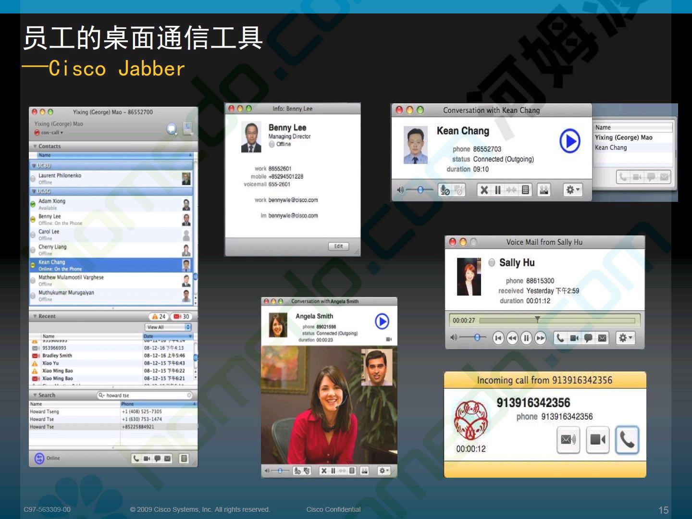The height and width of the screenshot is (519, 692).
Task: Open chat from Sally Hu voice mail window
Action: click(588, 338)
